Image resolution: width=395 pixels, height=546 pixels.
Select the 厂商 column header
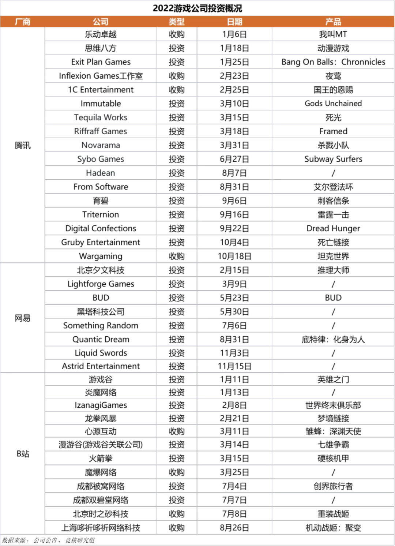coord(23,22)
